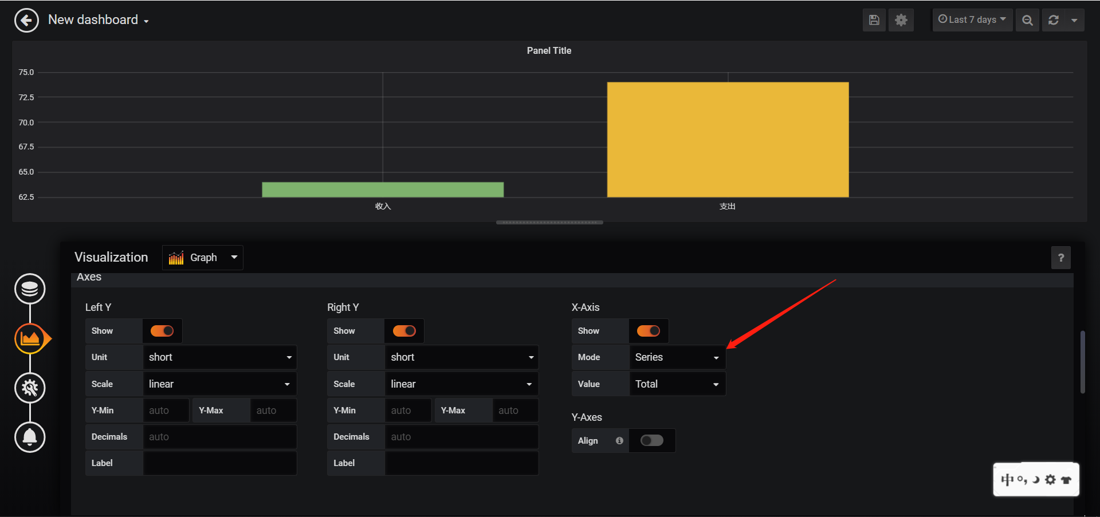Click the Panel Title header
This screenshot has width=1100, height=517.
pyautogui.click(x=549, y=50)
